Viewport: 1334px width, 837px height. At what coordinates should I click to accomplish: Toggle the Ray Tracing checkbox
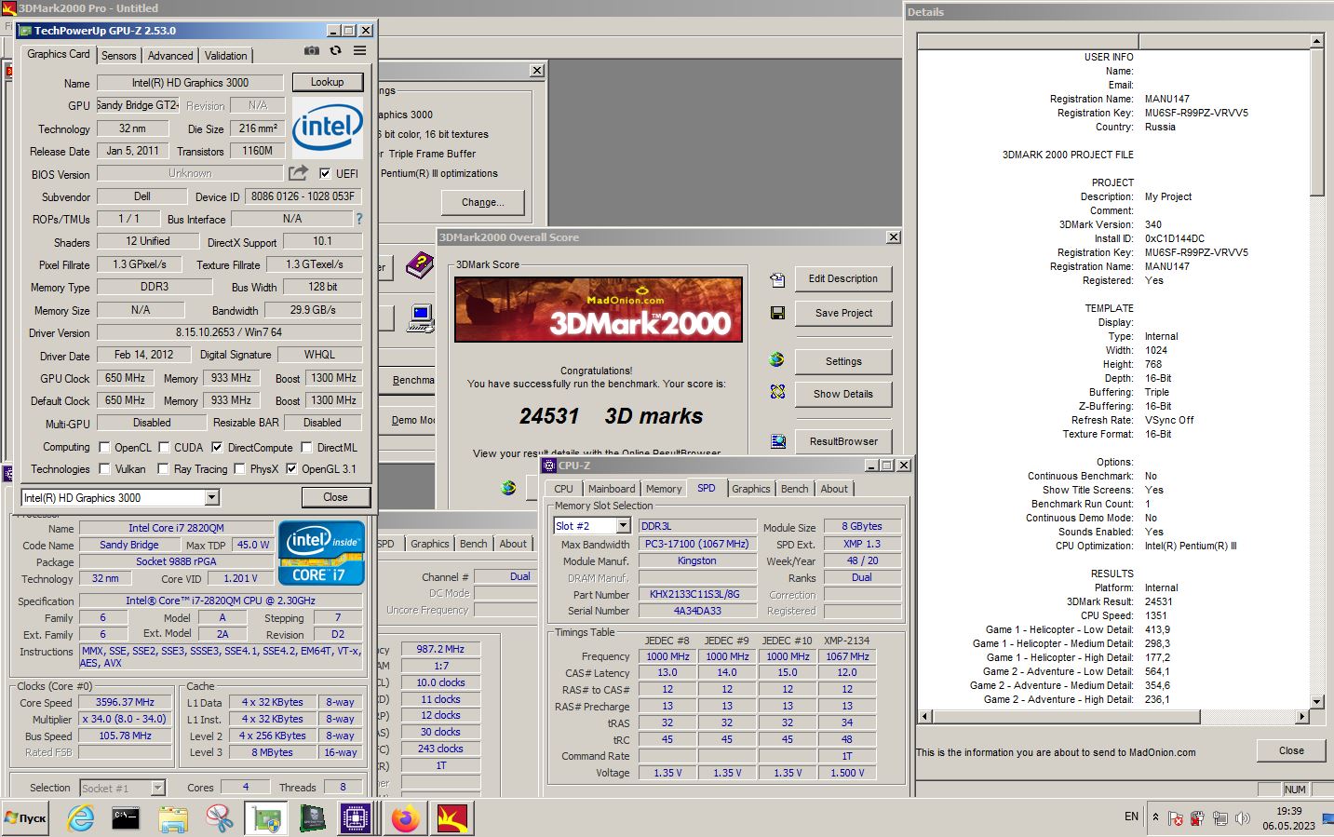163,469
